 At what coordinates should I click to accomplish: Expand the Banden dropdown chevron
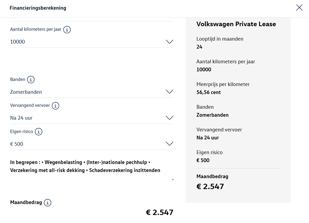[x=170, y=92]
